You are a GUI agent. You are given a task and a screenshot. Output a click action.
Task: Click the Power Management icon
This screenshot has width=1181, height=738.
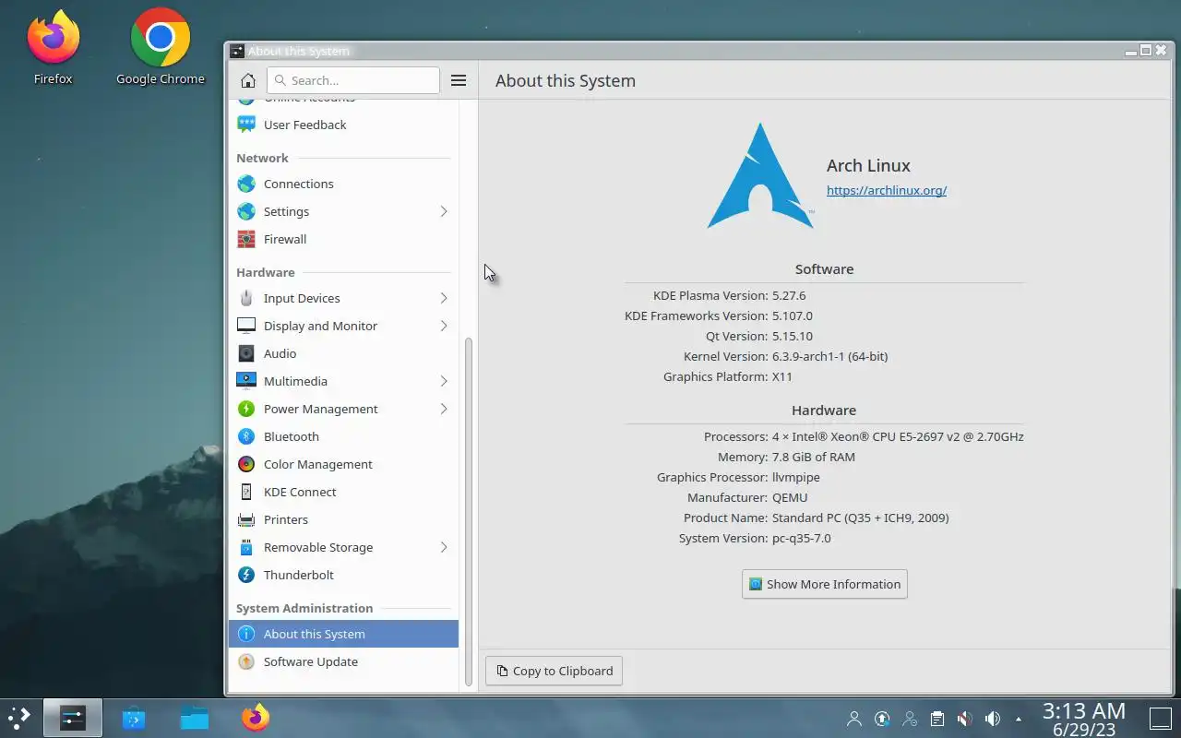pos(246,409)
